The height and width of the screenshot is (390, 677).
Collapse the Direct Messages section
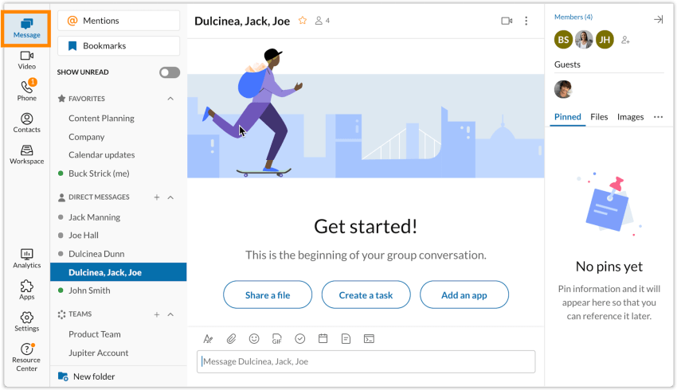pyautogui.click(x=170, y=197)
